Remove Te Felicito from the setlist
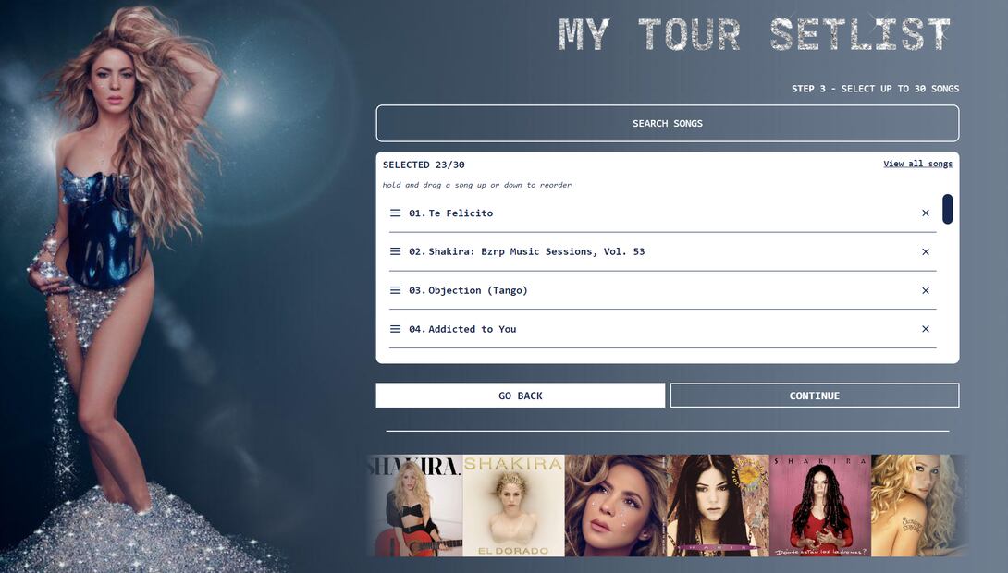 [x=925, y=213]
